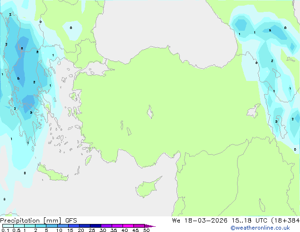Click the 1–2 mm legend color swatch
300x232 pixels.
click(x=30, y=226)
